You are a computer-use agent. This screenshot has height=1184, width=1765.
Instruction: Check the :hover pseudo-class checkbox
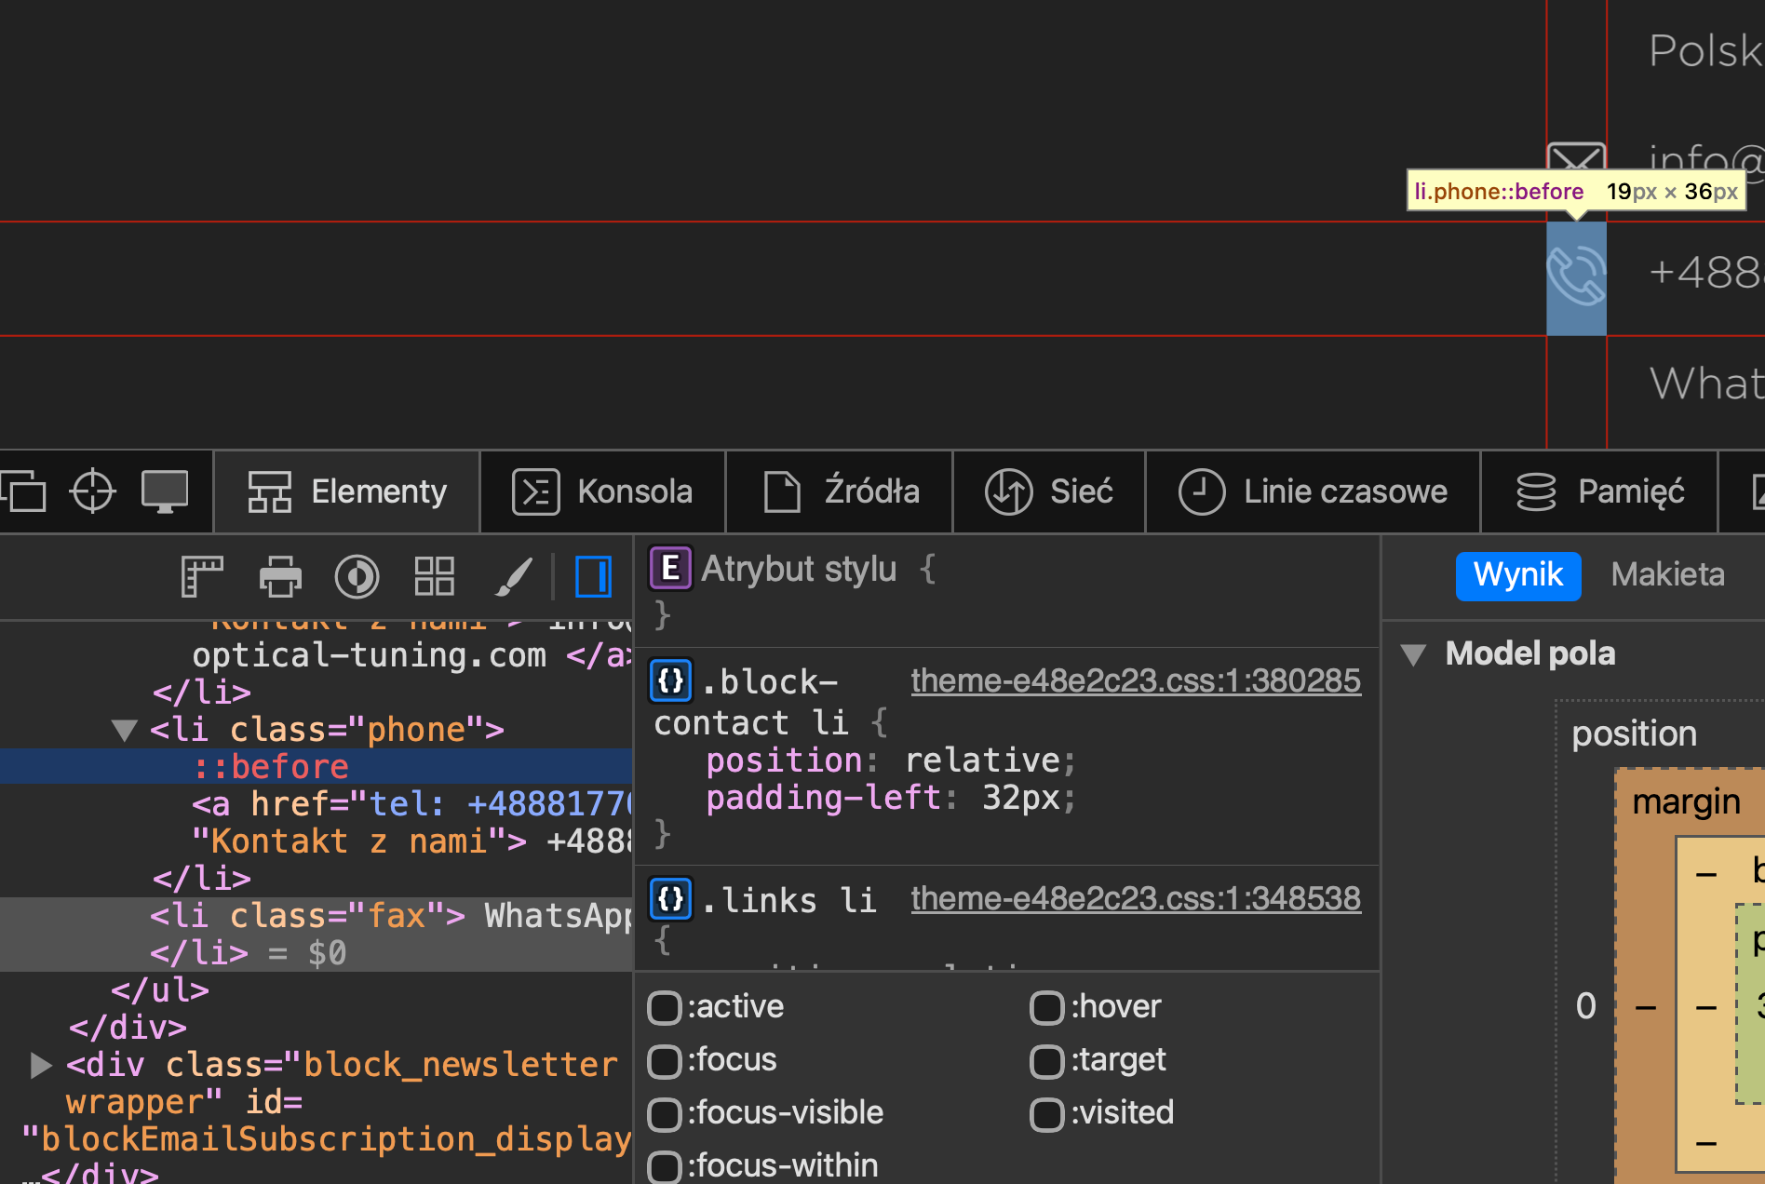[x=1046, y=1007]
